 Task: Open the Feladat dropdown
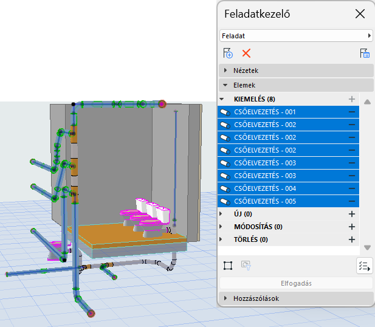click(296, 36)
